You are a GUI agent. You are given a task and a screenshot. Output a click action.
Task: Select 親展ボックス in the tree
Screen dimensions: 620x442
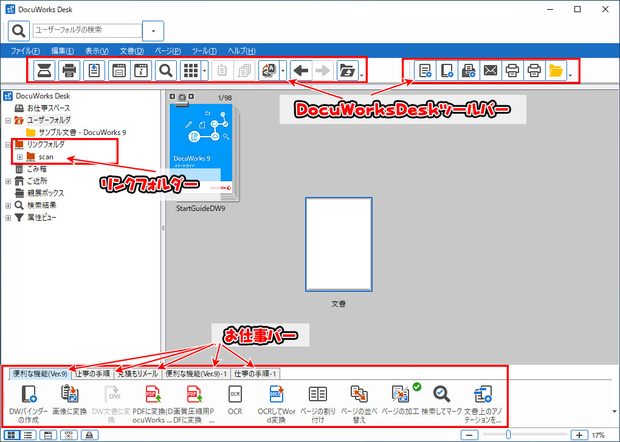tap(46, 193)
